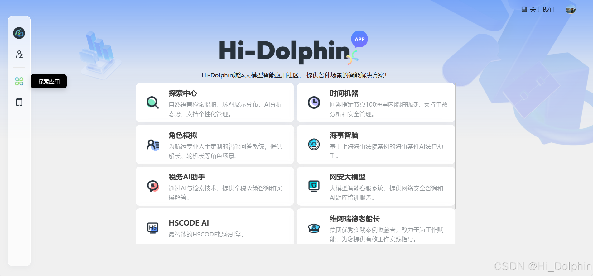This screenshot has height=276, width=593.
Task: Click the Hi-Dolphin logo icon in sidebar
Action: coord(19,33)
